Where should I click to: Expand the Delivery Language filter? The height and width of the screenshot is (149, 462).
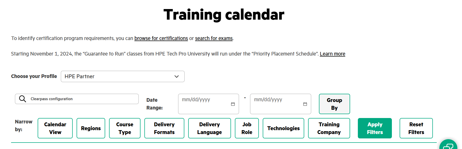tap(209, 128)
